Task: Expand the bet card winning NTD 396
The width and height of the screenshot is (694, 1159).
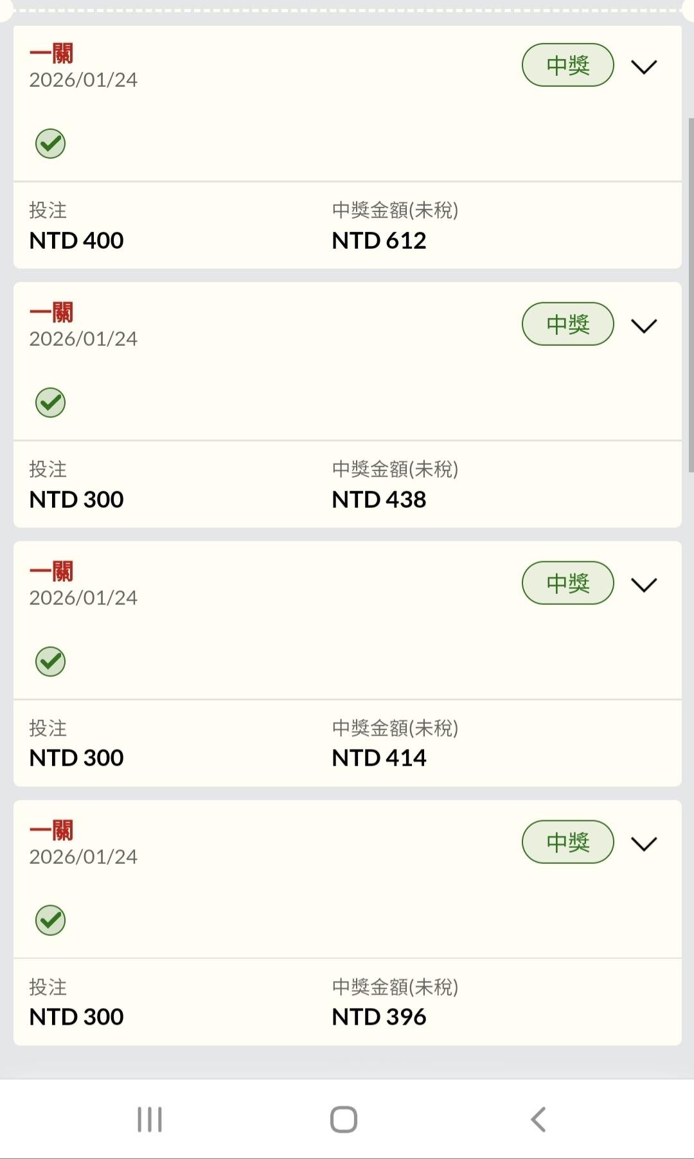Action: coord(644,843)
